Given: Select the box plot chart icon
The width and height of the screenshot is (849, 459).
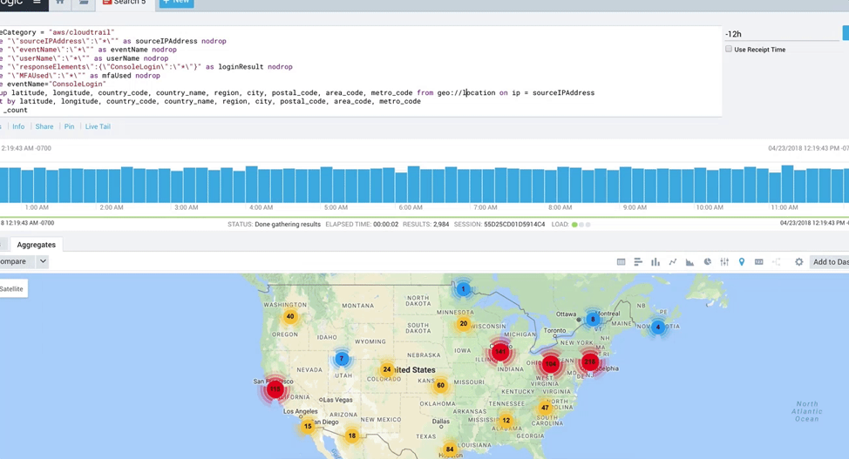Looking at the screenshot, I should (724, 262).
